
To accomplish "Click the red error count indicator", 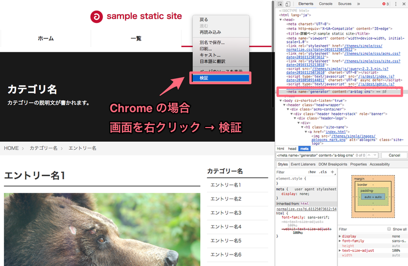I will (386, 4).
